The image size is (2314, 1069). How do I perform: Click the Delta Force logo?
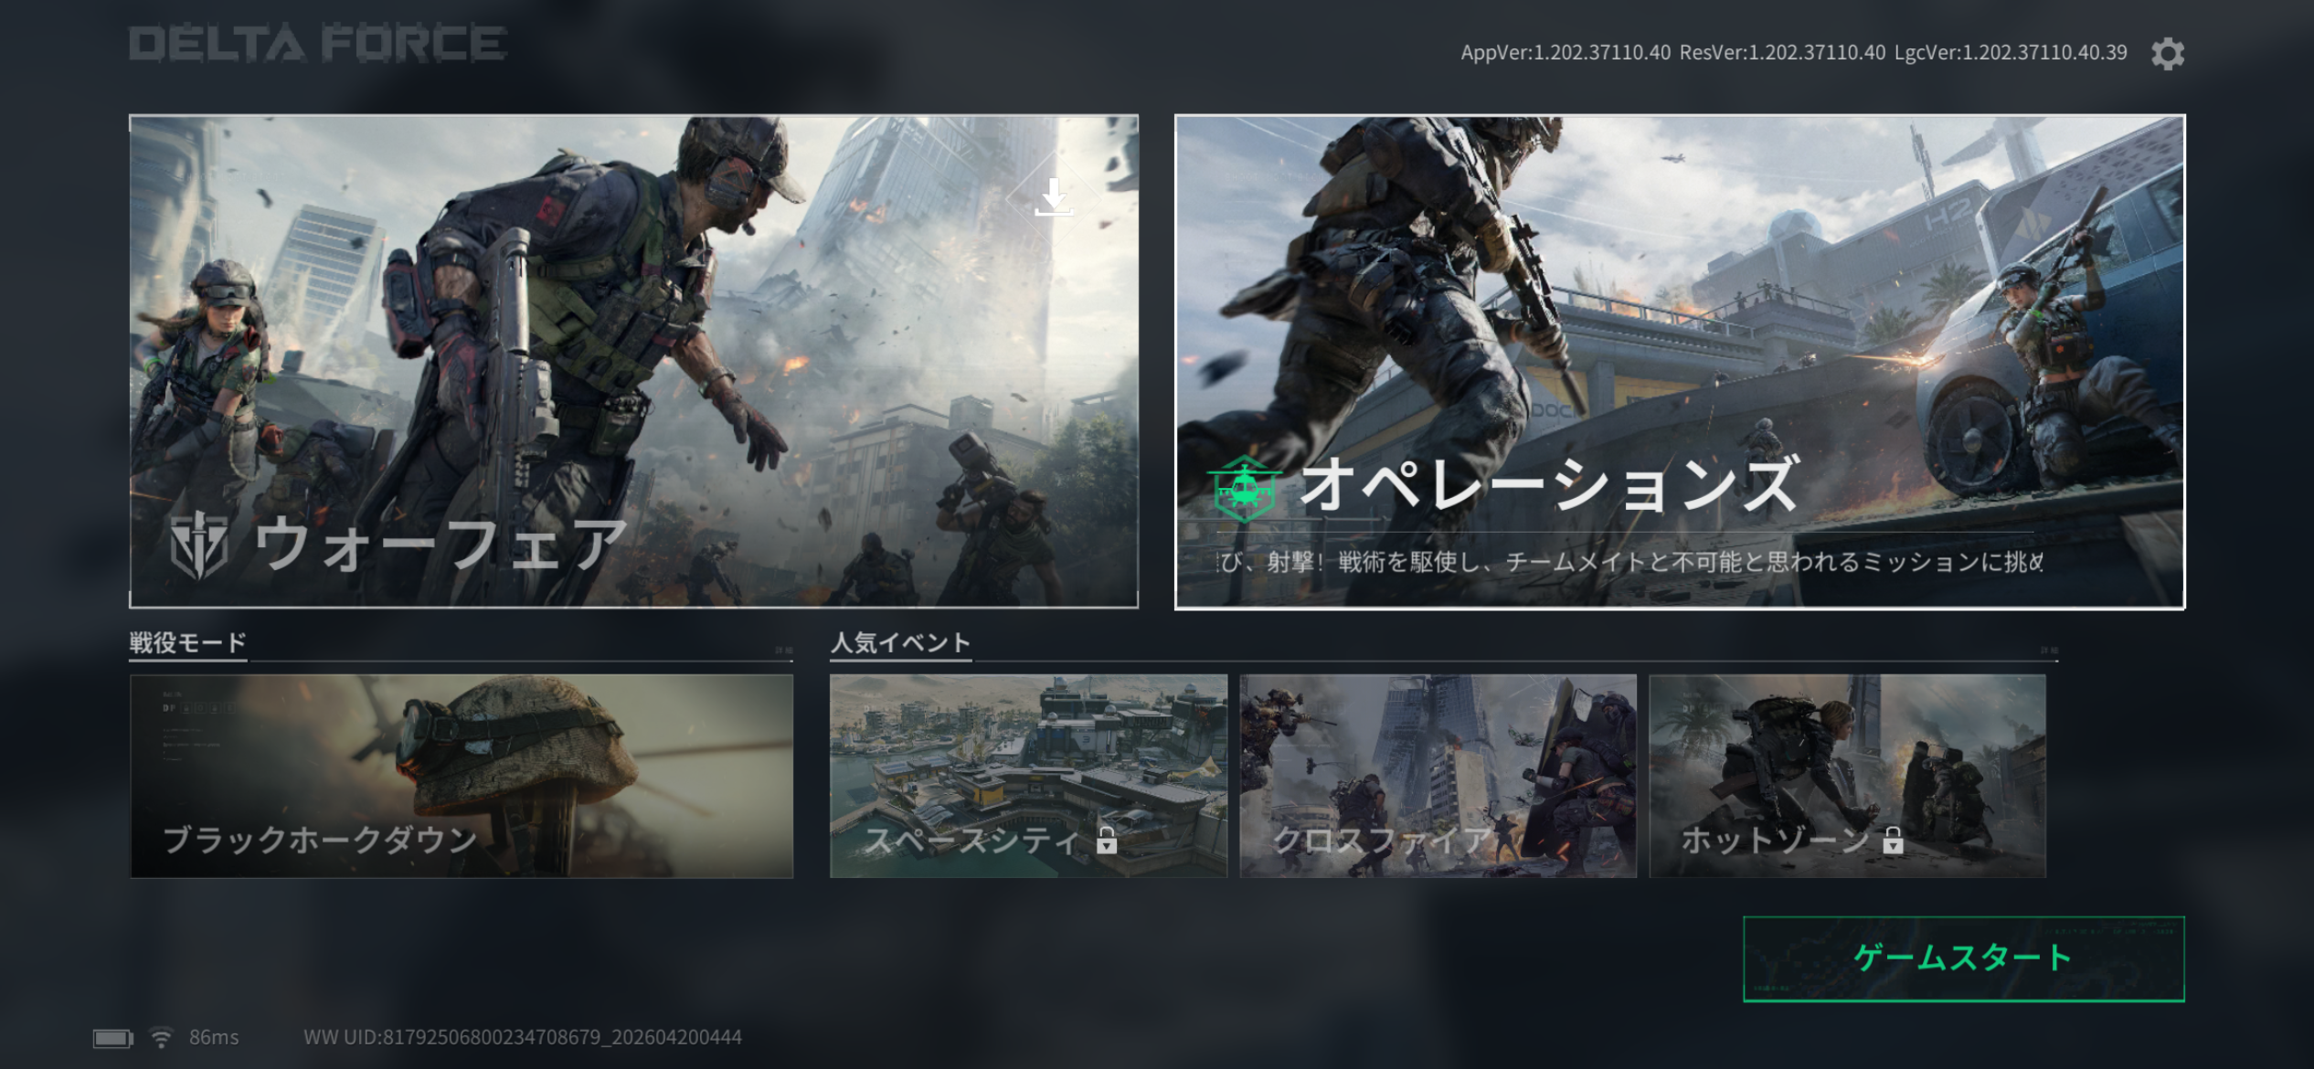point(317,44)
